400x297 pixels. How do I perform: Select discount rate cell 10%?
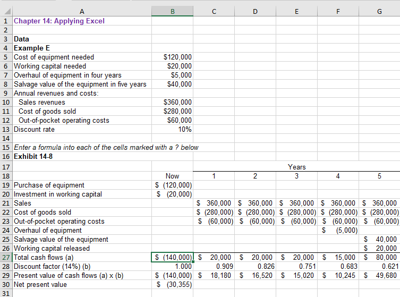coord(173,129)
